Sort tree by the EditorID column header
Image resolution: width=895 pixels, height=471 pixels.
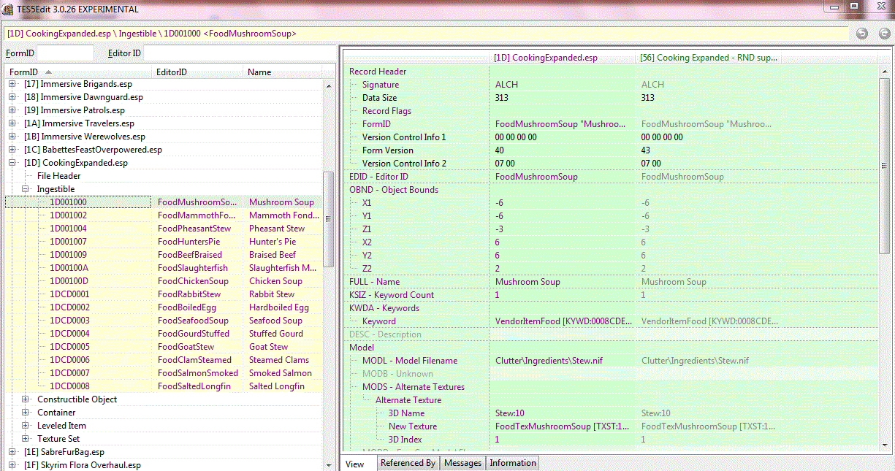[172, 72]
